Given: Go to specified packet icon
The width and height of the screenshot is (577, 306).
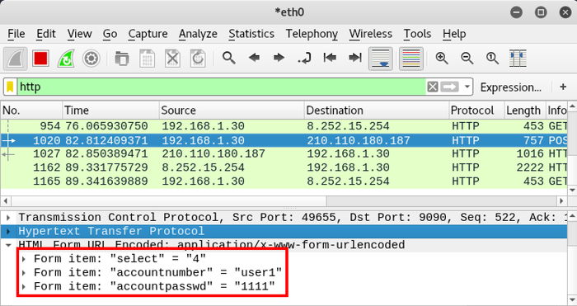Looking at the screenshot, I should tap(304, 58).
